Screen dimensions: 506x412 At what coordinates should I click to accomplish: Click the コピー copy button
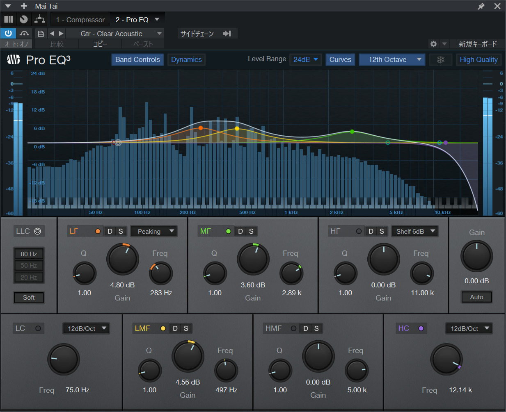click(x=100, y=44)
